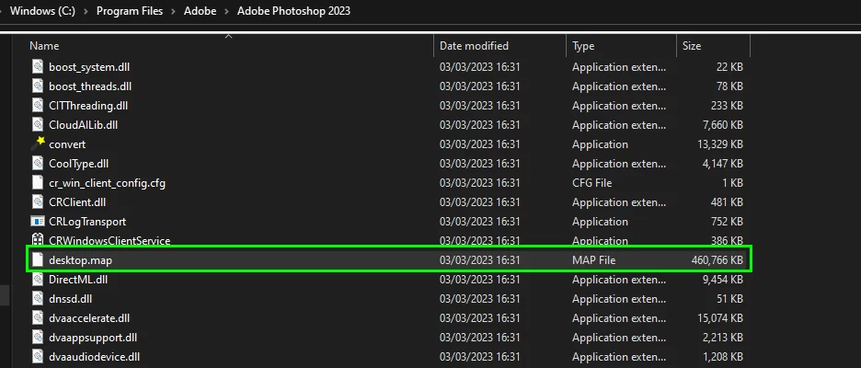Click the boost_threads.dll file icon
Screen dimensions: 861x368
click(38, 86)
